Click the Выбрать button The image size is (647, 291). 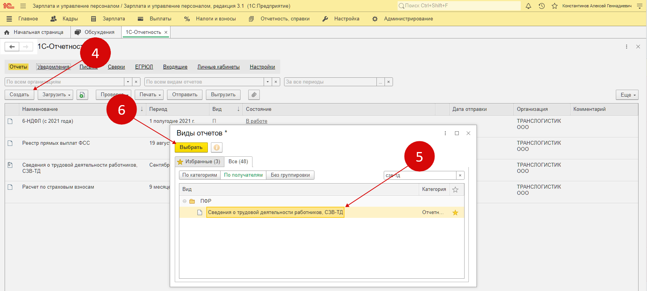point(191,147)
